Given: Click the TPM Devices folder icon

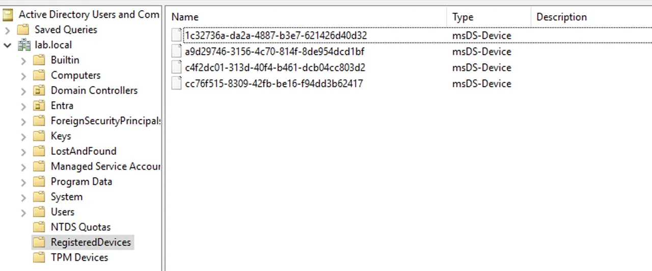Looking at the screenshot, I should point(39,258).
